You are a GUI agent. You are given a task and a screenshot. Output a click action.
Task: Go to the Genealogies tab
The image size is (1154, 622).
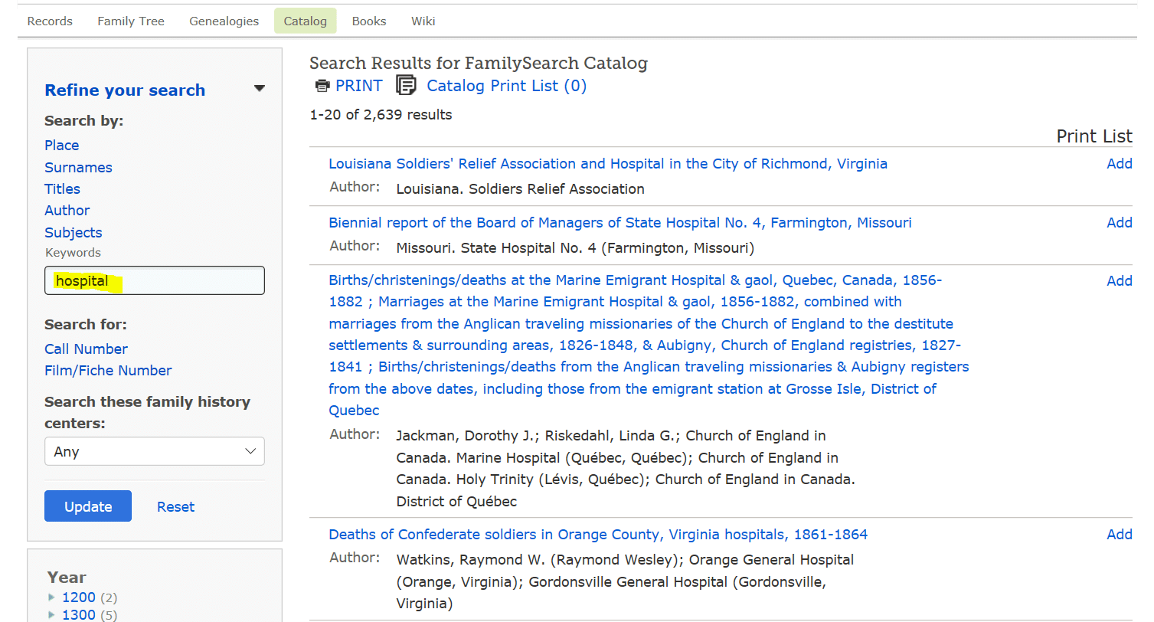224,21
